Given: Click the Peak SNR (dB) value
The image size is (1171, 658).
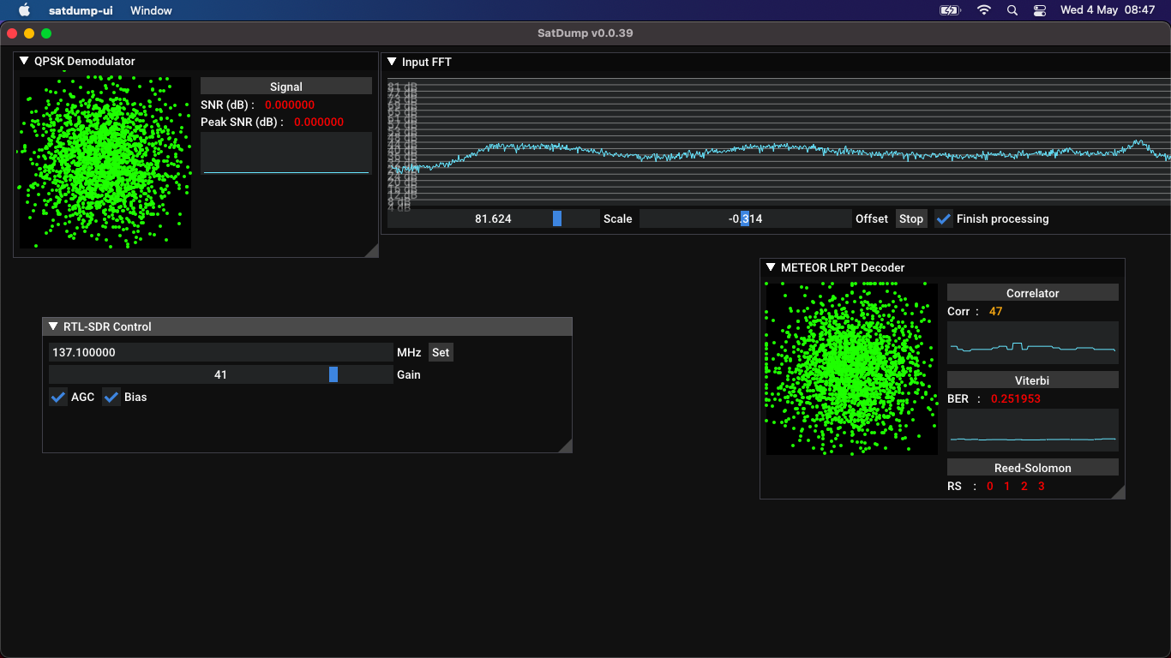Looking at the screenshot, I should [x=319, y=122].
